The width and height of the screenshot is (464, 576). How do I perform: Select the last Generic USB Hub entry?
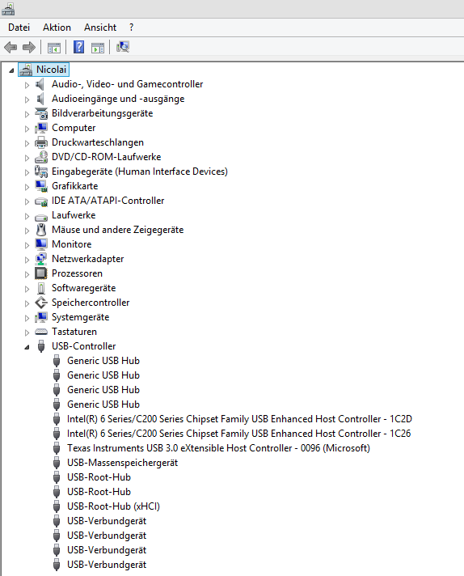[x=103, y=404]
